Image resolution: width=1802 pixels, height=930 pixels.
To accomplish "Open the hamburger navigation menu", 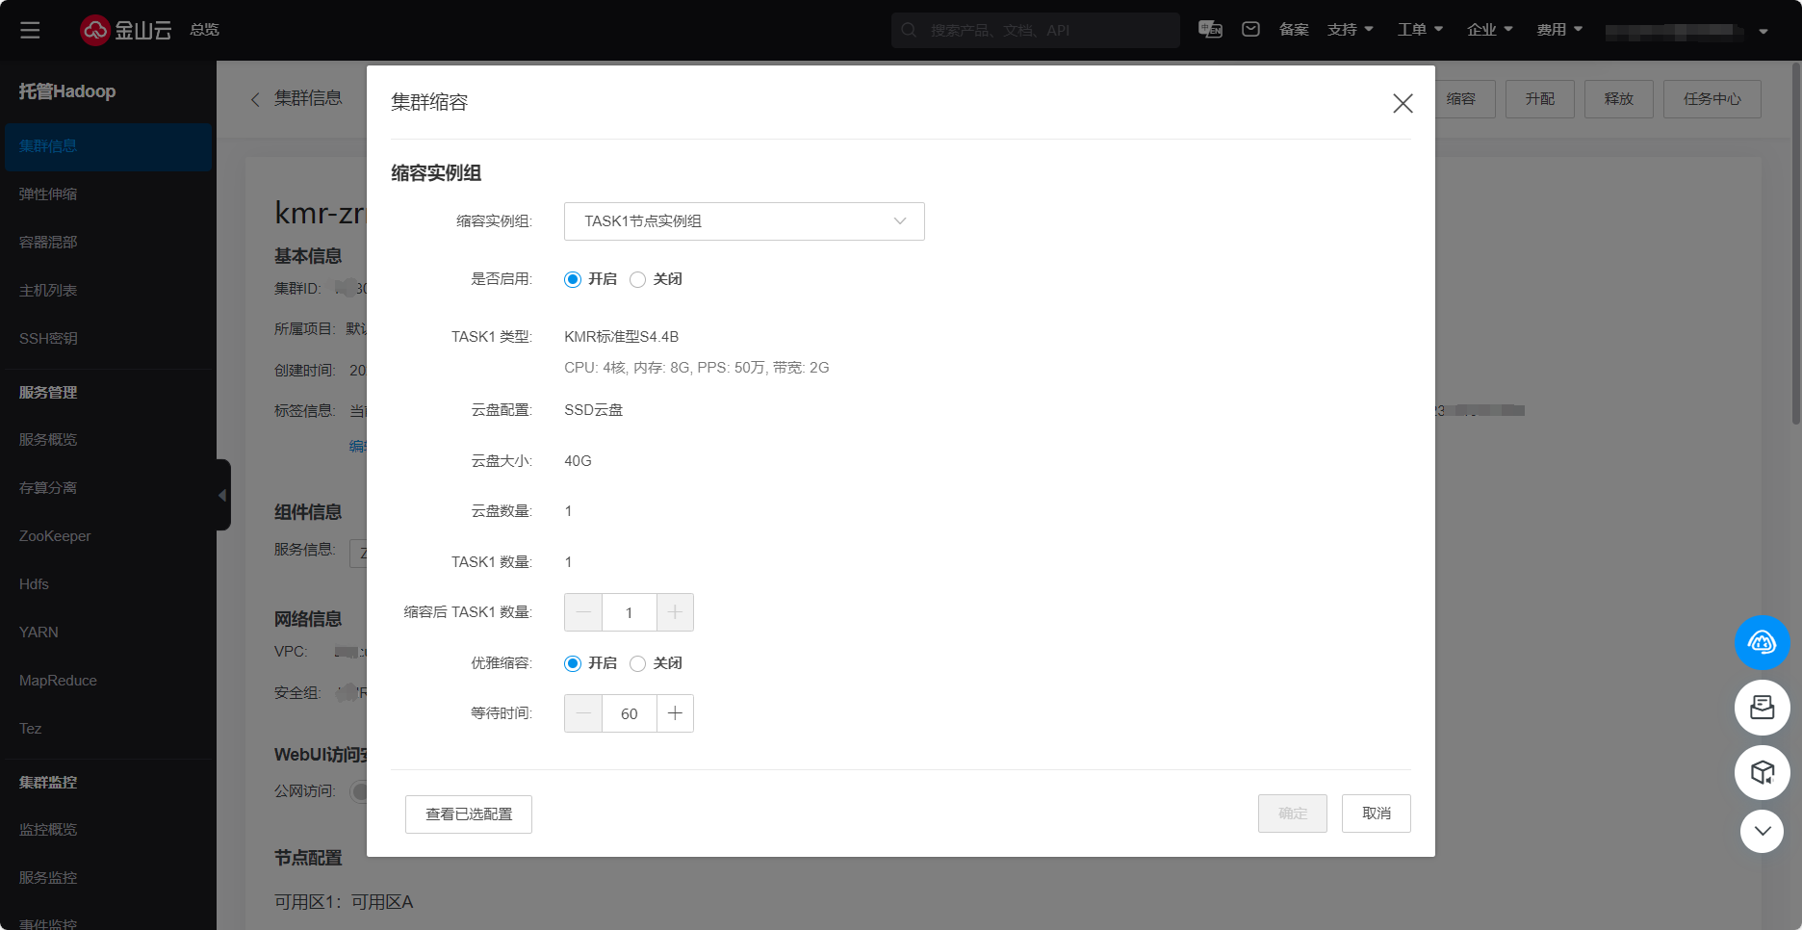I will coord(30,30).
